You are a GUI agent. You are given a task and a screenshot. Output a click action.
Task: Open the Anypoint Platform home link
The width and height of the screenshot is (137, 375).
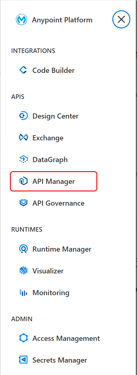(x=62, y=20)
